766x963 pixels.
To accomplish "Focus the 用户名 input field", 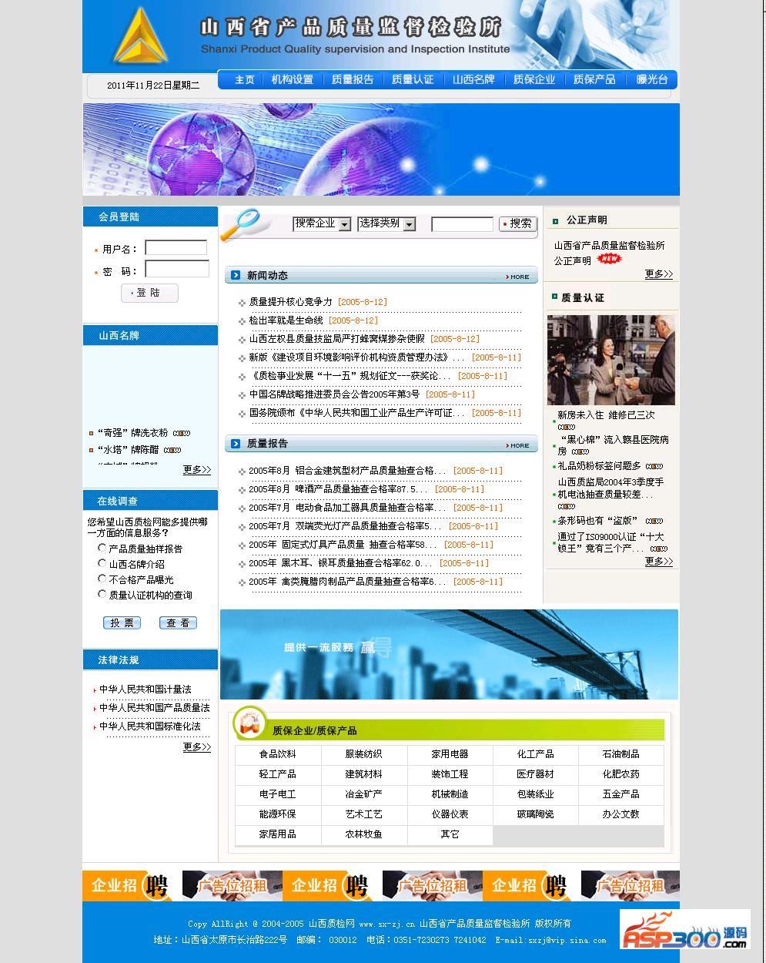I will 176,247.
